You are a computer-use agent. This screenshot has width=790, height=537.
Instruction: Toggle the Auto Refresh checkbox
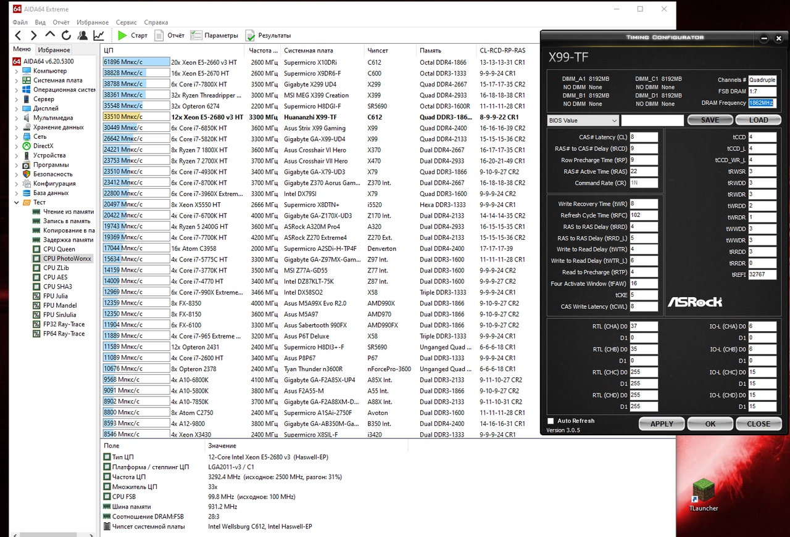(x=551, y=421)
